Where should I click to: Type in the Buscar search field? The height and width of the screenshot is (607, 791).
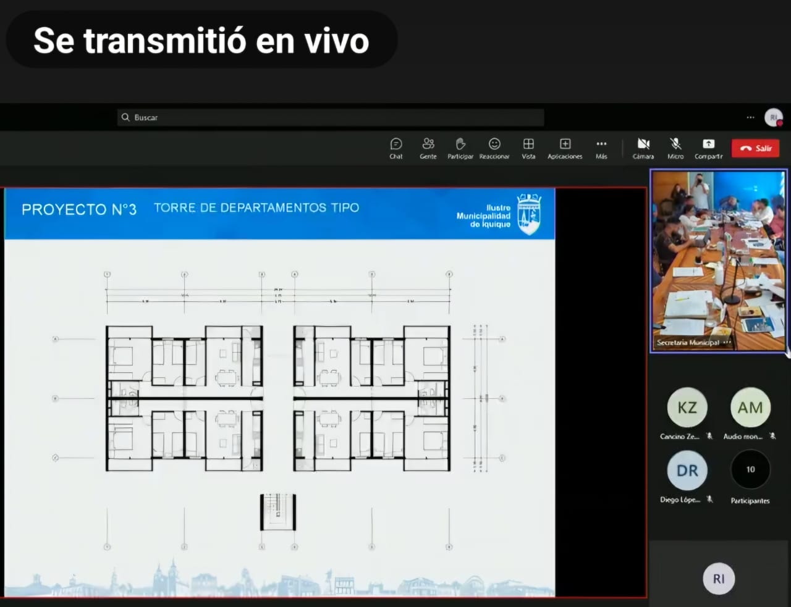[334, 117]
